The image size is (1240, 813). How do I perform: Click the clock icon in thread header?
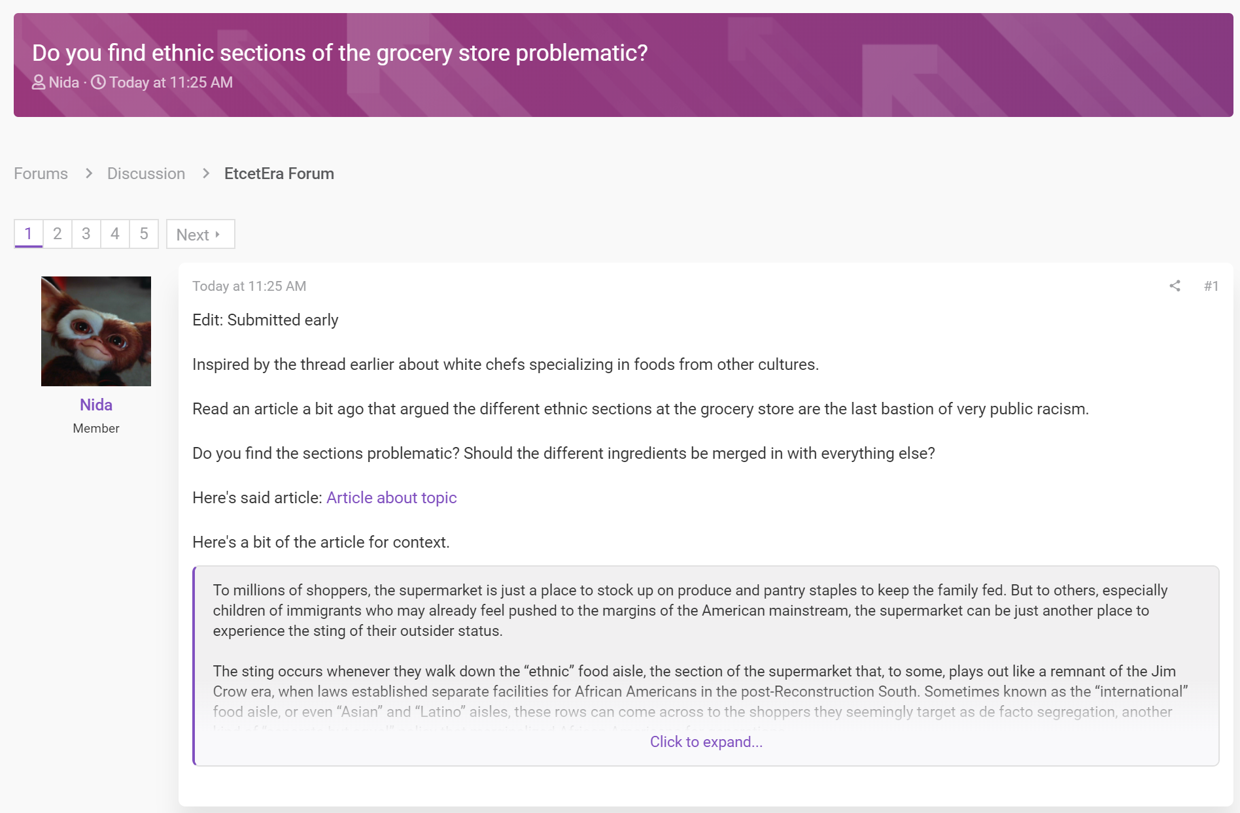pyautogui.click(x=98, y=82)
